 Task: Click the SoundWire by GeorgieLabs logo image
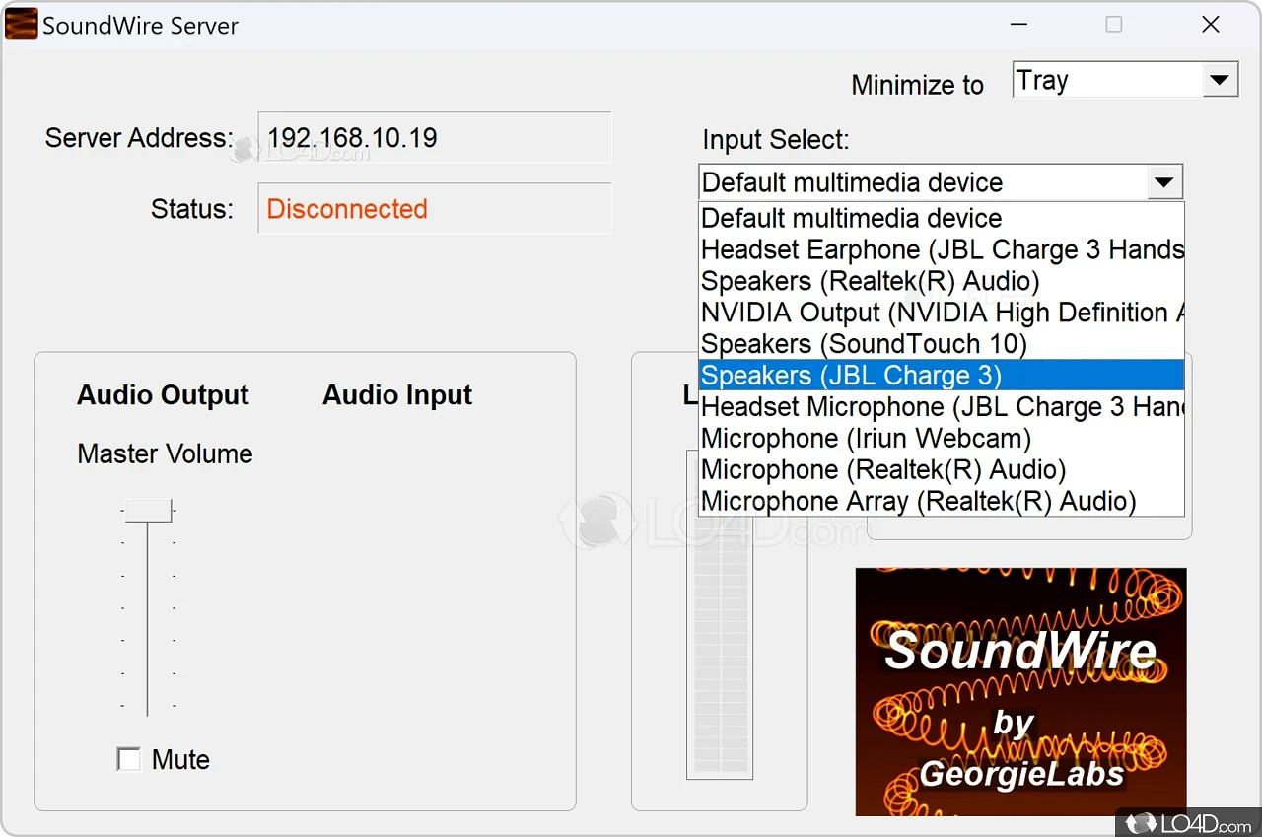[1020, 691]
